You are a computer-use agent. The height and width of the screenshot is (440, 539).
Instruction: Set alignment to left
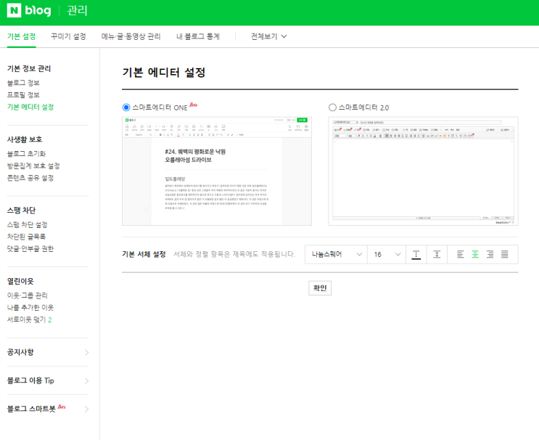pyautogui.click(x=460, y=255)
